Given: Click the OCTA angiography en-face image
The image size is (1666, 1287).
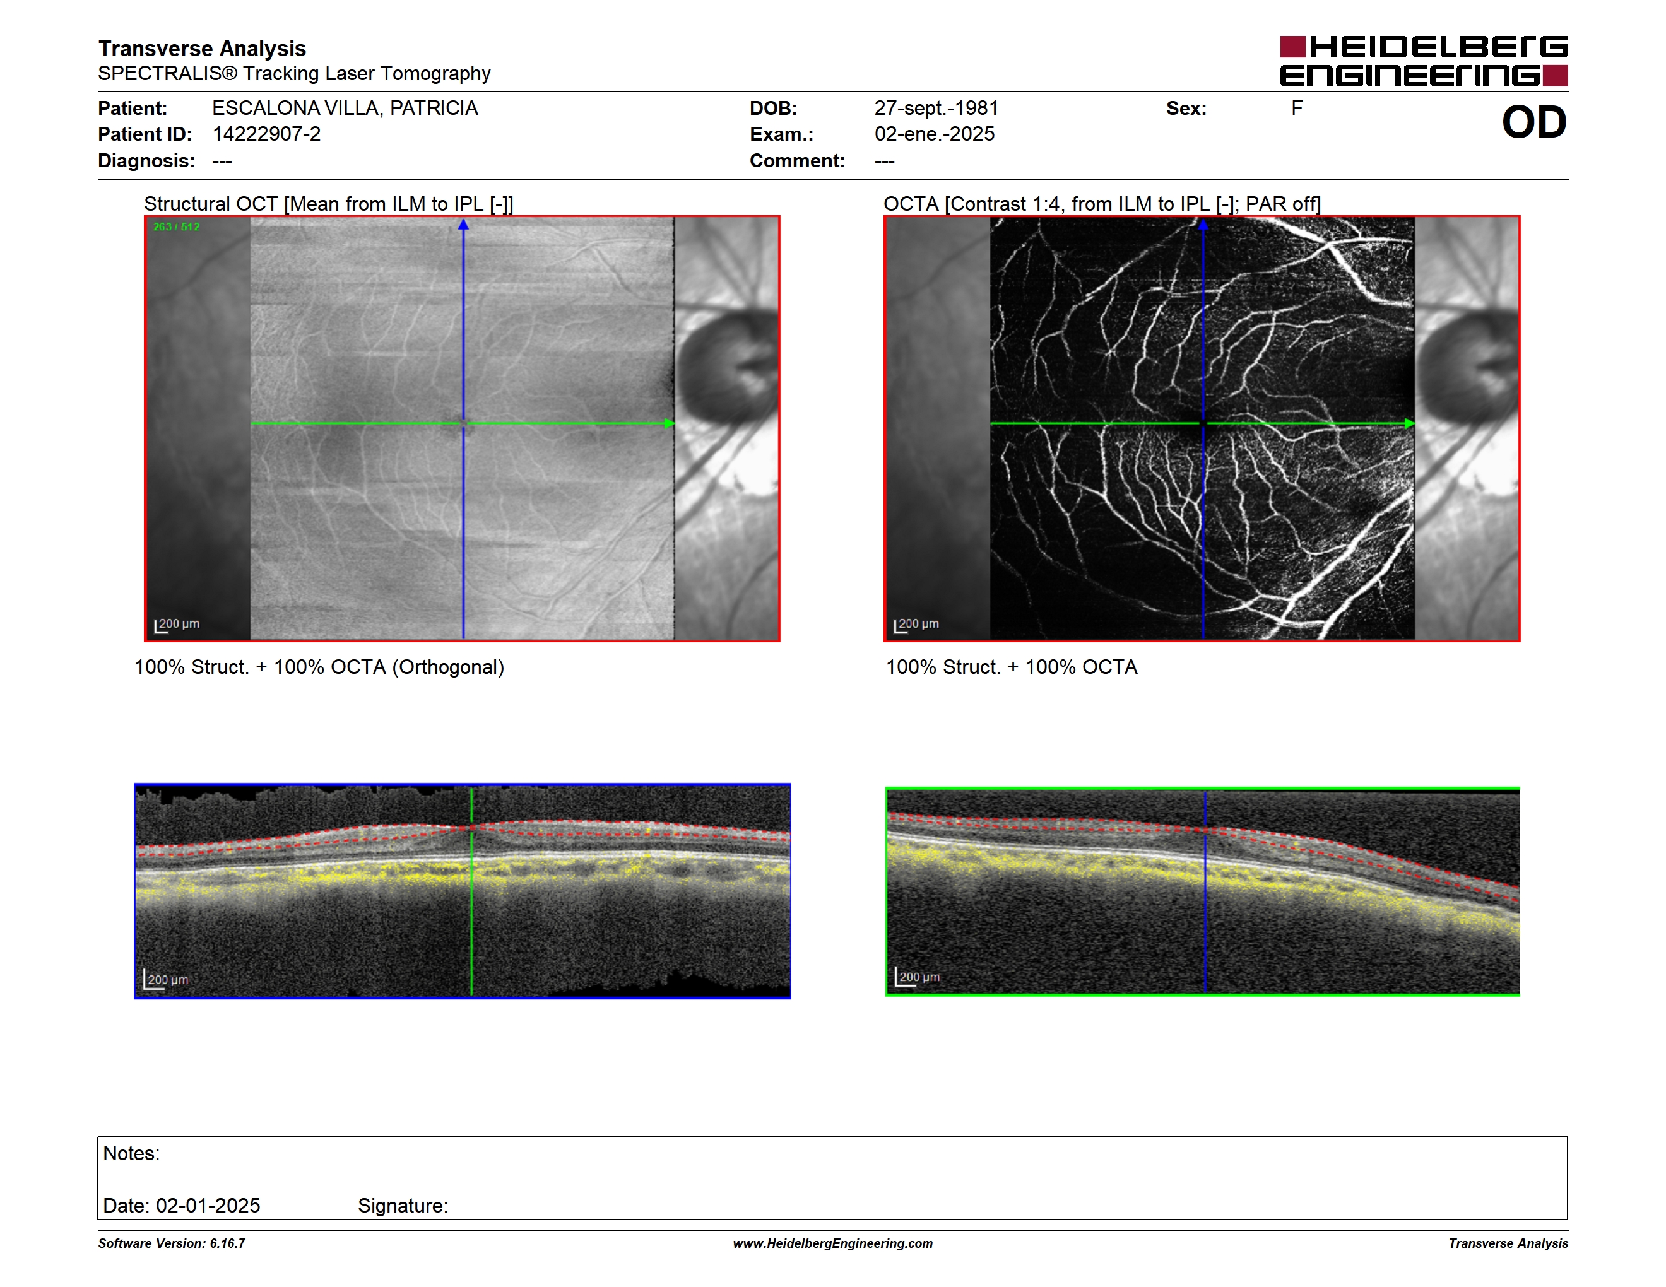Looking at the screenshot, I should tap(1202, 428).
